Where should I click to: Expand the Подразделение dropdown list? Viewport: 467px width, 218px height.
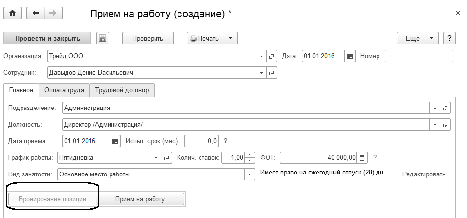pyautogui.click(x=435, y=108)
